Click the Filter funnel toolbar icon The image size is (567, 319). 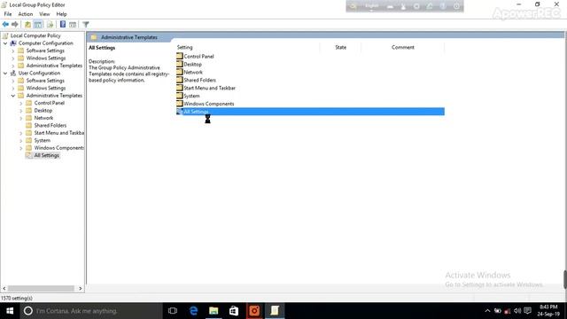(x=86, y=25)
